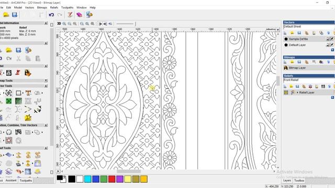Collapse the Vector Tools section
Screen dimensions: 335x188
[46, 86]
